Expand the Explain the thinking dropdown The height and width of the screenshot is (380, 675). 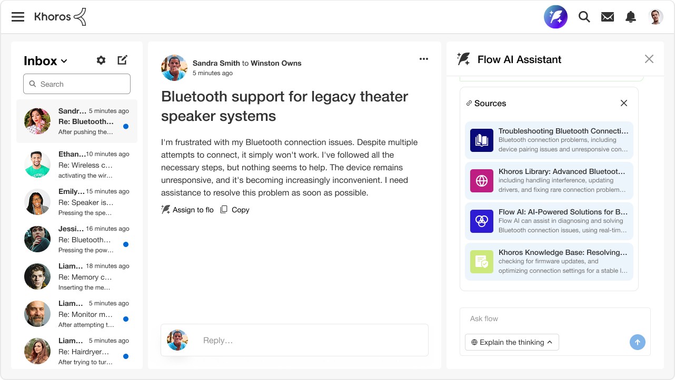(512, 342)
